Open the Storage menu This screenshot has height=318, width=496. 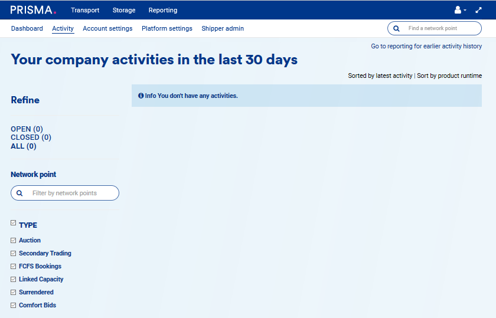coord(124,10)
